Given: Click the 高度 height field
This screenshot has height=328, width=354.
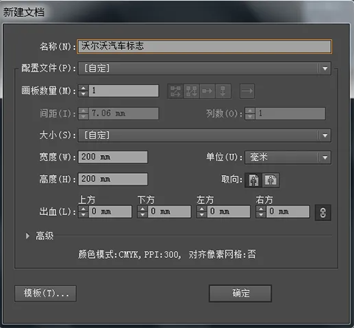Looking at the screenshot, I should pos(113,179).
